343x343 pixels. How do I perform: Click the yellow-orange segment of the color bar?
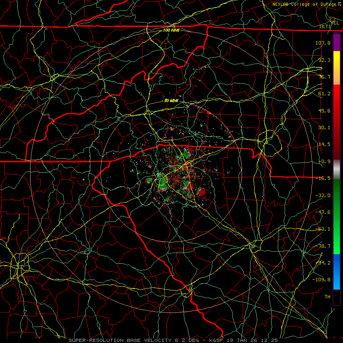337,68
